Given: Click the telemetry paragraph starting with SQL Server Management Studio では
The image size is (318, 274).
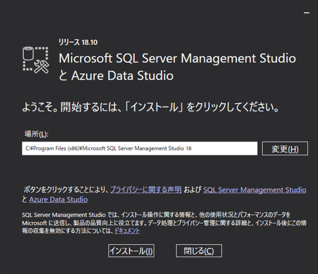Looking at the screenshot, I should coord(164,223).
